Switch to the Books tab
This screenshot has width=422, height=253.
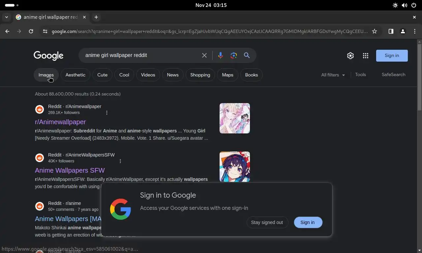tap(252, 75)
